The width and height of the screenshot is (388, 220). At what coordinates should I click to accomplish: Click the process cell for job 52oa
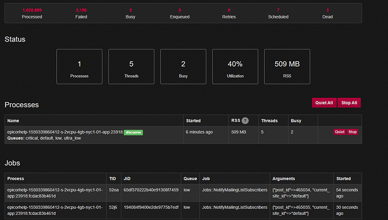55,193
